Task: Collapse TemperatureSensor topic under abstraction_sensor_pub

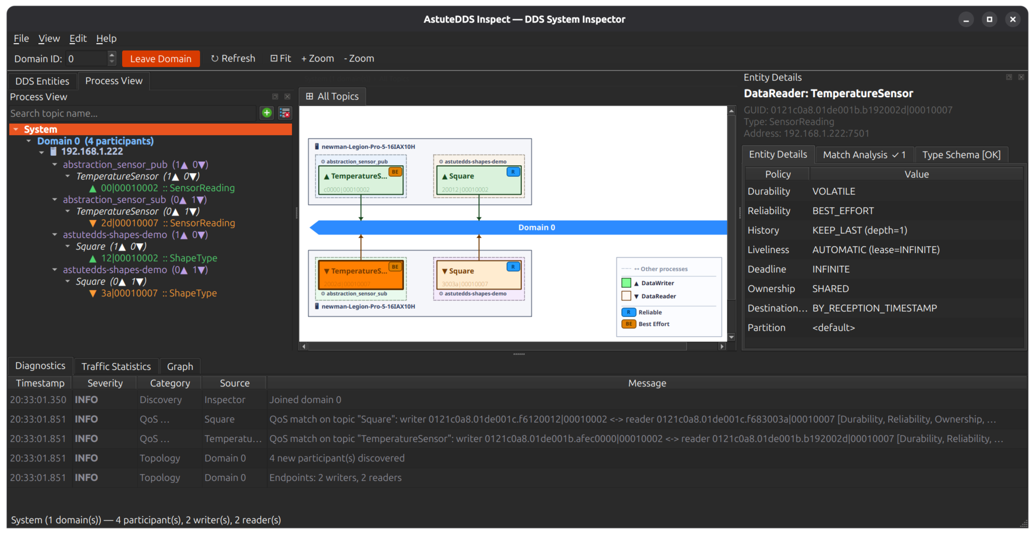Action: [x=67, y=176]
